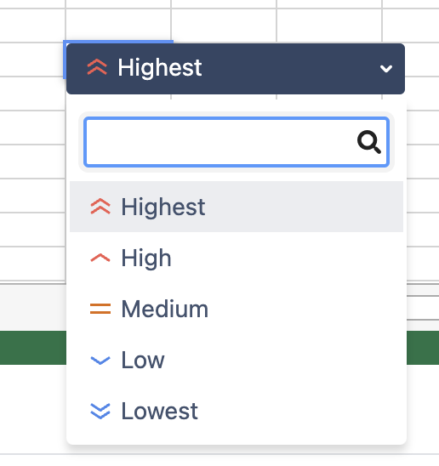Pick the Low priority option

point(237,360)
